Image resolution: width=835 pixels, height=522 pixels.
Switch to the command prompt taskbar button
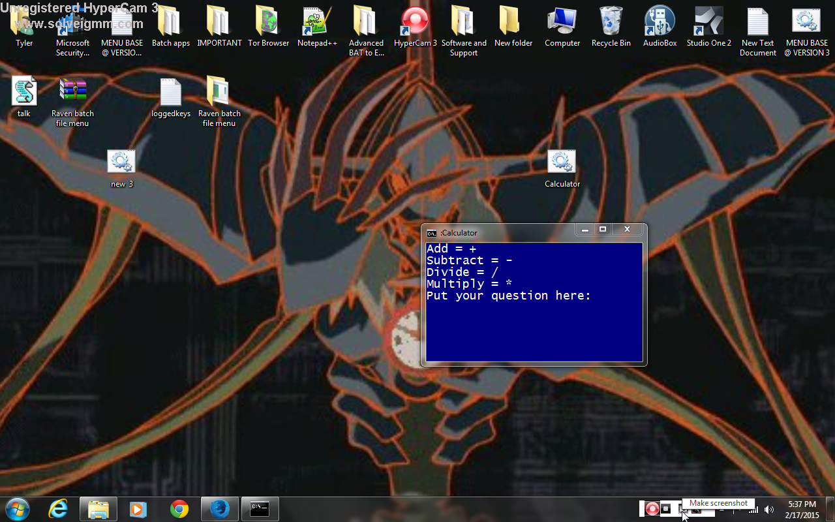(x=260, y=509)
